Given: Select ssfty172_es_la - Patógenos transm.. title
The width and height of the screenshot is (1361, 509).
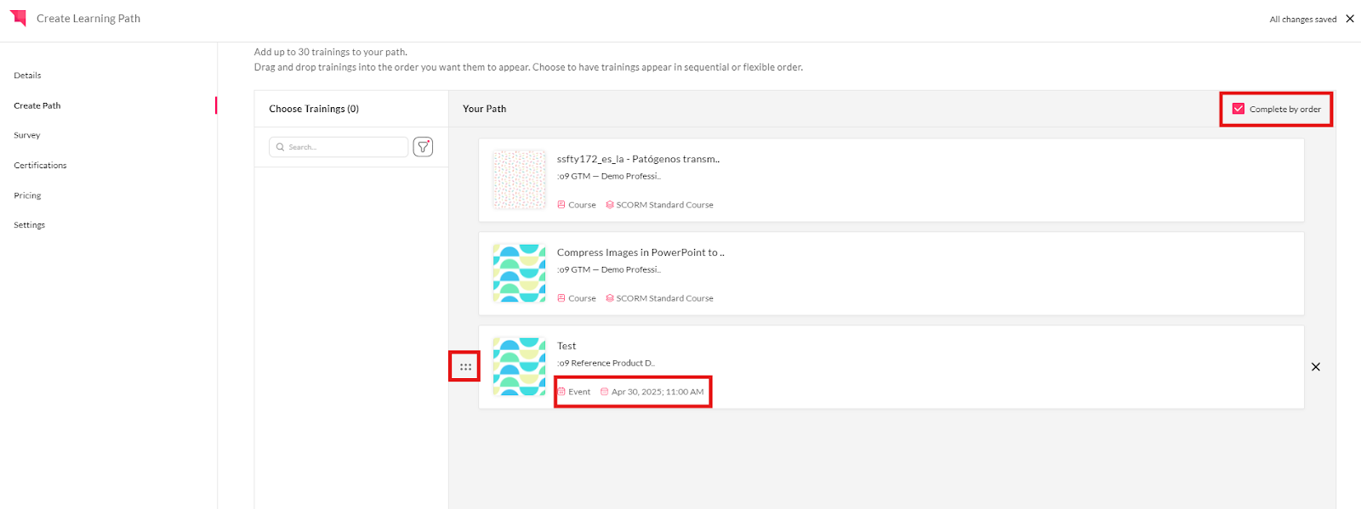Looking at the screenshot, I should coord(638,159).
